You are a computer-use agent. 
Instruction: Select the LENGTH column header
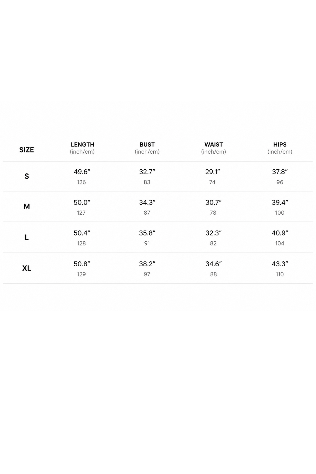point(82,148)
